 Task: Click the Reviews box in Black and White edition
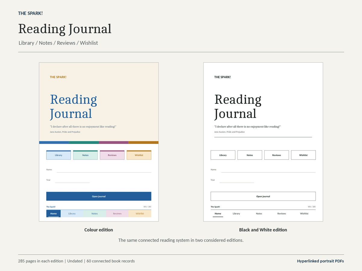[277, 155]
